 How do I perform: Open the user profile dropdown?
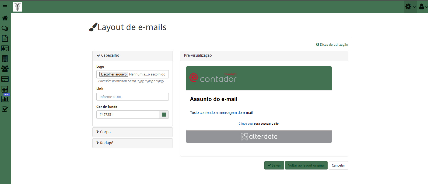(x=423, y=7)
